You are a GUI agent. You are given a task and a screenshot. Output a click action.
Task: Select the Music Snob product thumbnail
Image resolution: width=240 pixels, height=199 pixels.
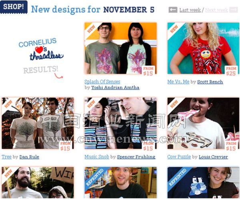click(121, 123)
